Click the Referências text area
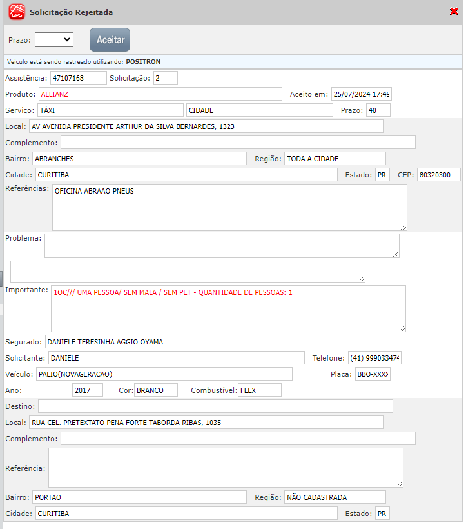The image size is (466, 529). [229, 207]
